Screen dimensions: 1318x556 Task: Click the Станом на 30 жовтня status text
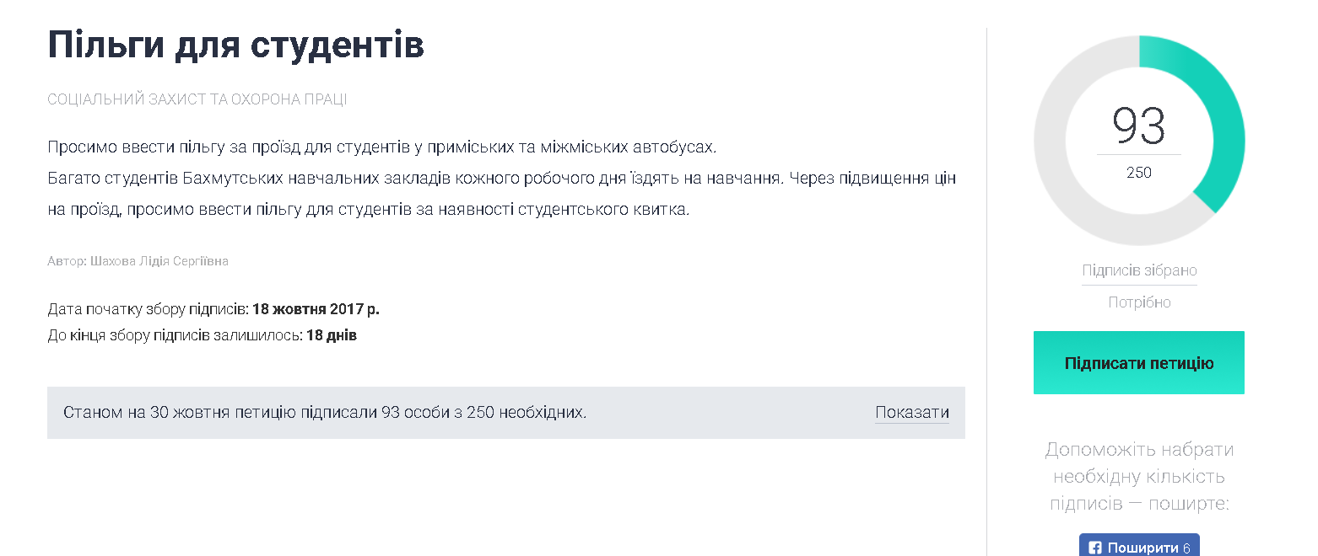325,413
